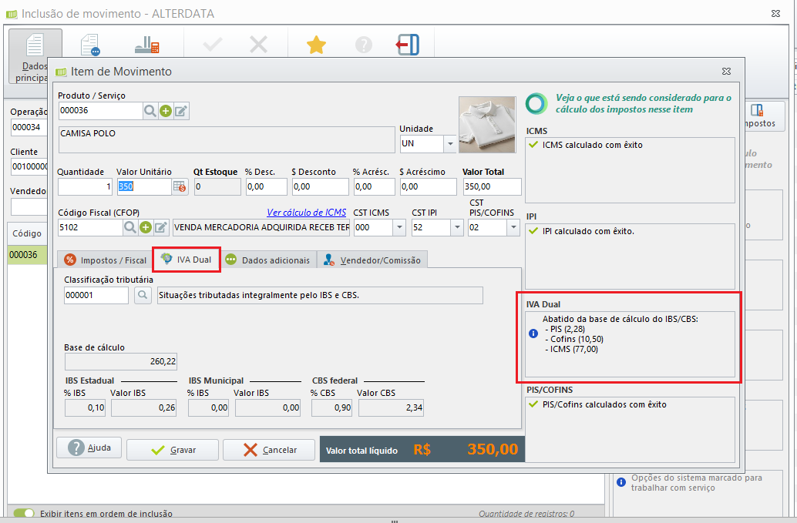Expand the CST IPI dropdown

(456, 227)
